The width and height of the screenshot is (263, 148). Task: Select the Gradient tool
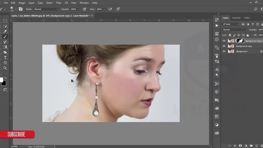tap(5, 47)
